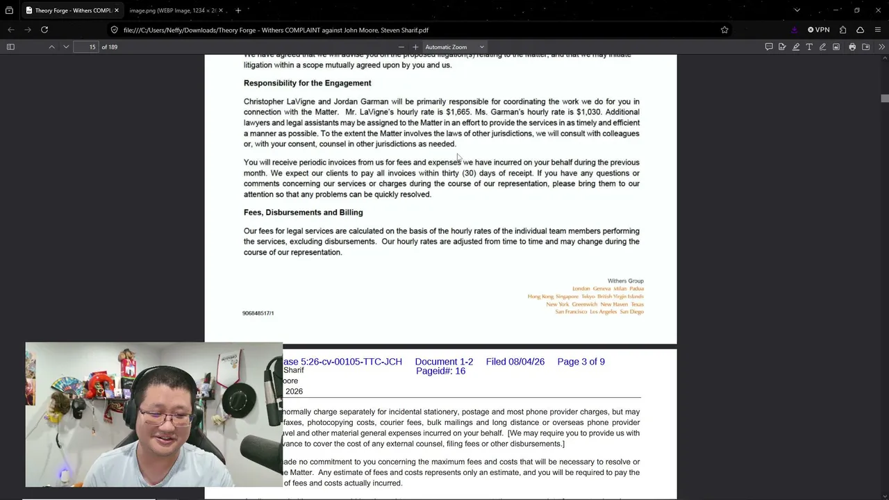Image resolution: width=889 pixels, height=500 pixels.
Task: Click the heading "Fees, Disbursements and Billing"
Action: tap(303, 212)
